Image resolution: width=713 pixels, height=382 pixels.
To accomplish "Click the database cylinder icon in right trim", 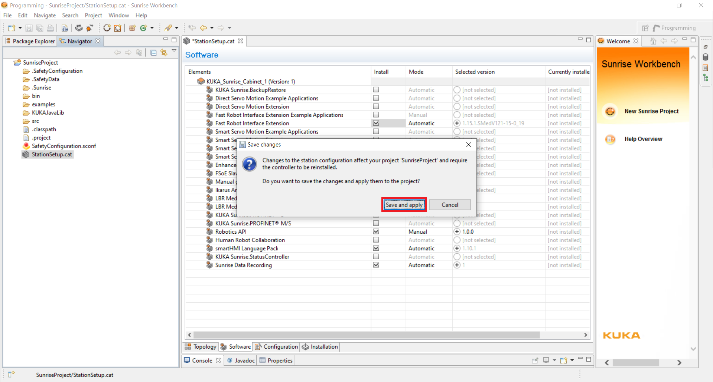I will [x=706, y=57].
